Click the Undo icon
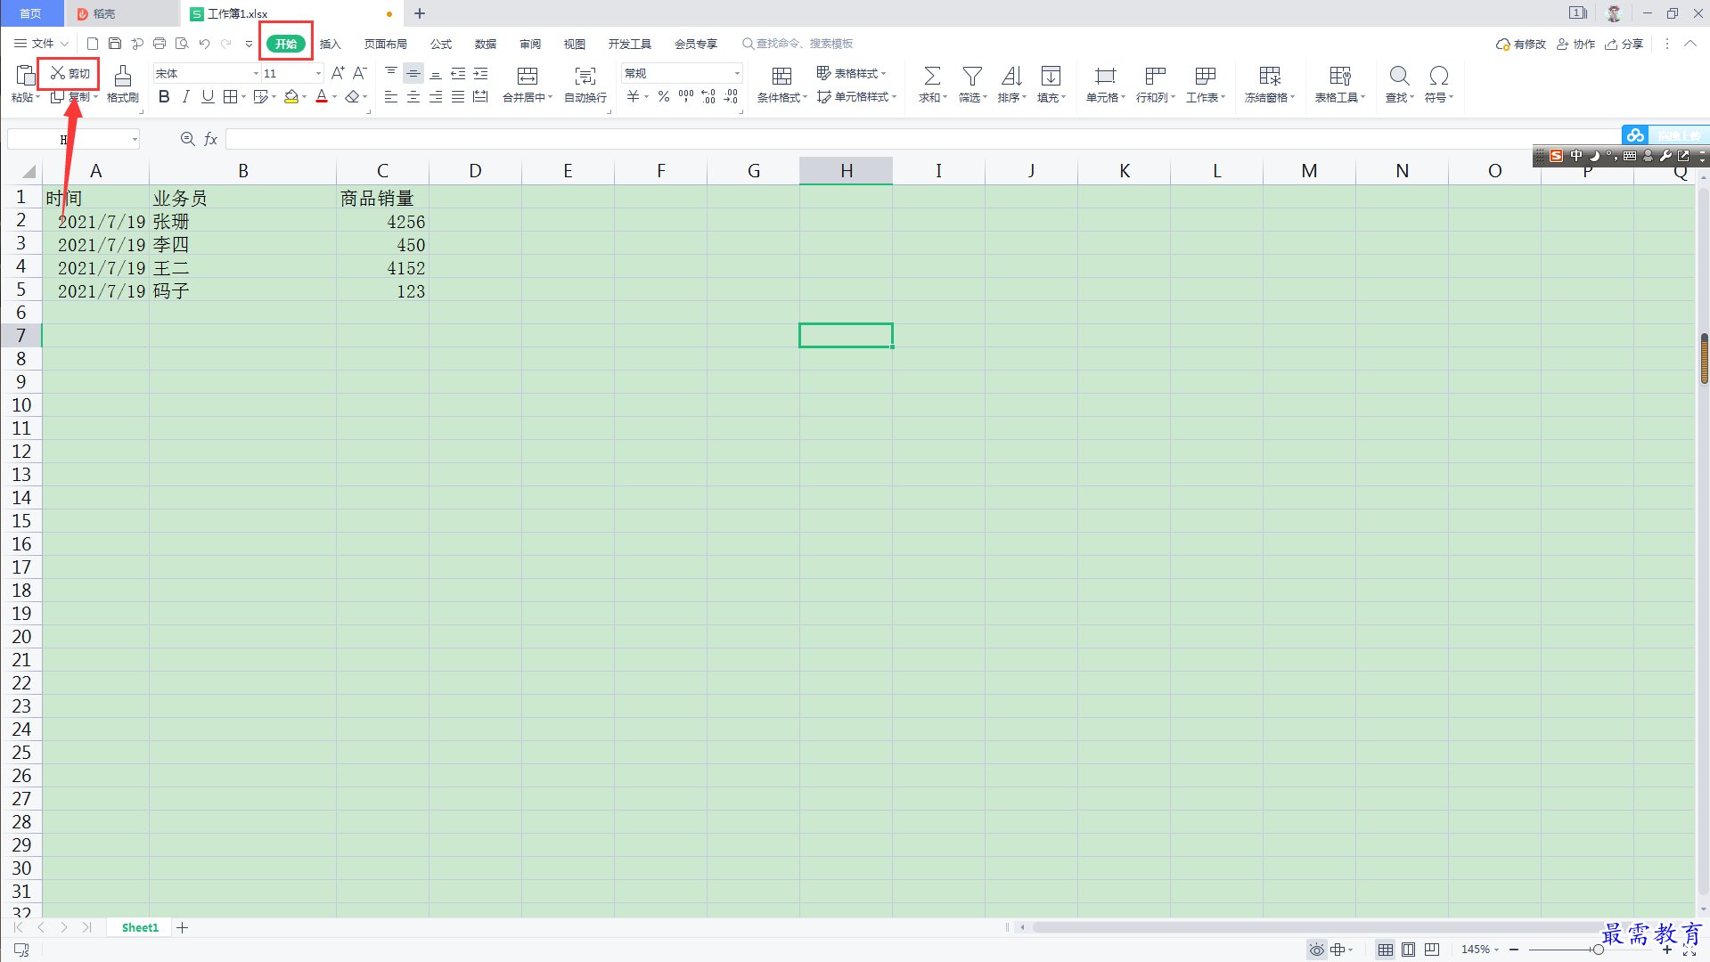 click(204, 44)
